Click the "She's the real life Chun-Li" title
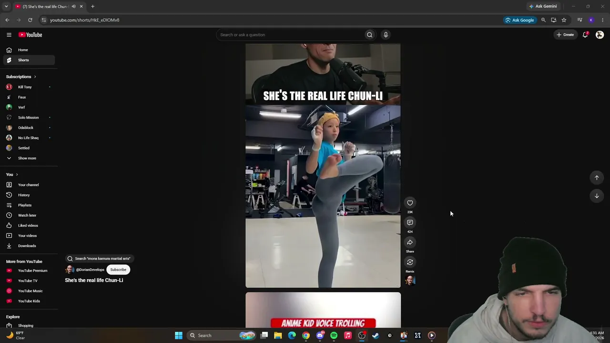 94,280
